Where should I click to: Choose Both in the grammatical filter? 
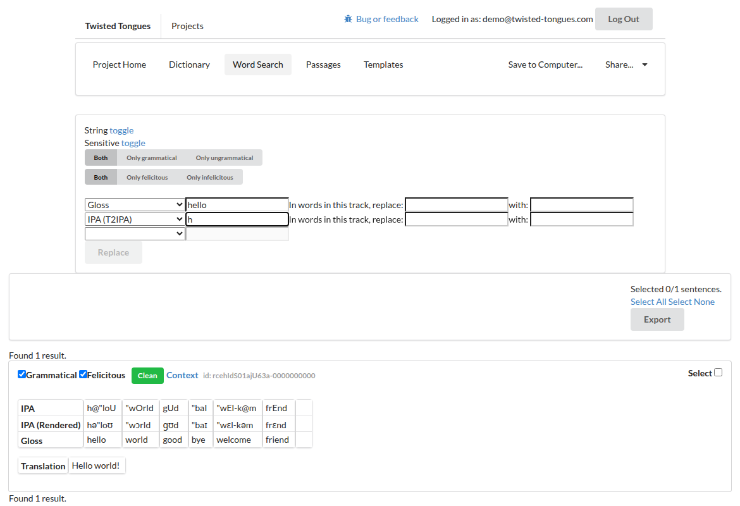101,157
